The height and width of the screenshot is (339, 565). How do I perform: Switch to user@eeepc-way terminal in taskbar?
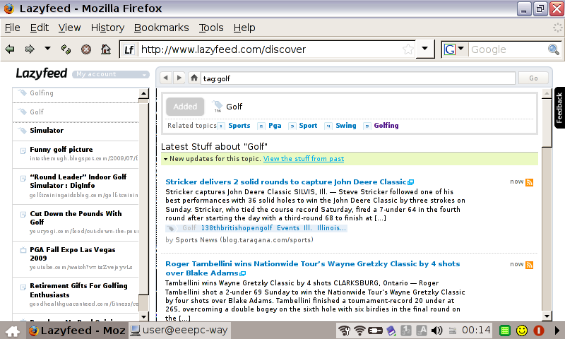[179, 331]
